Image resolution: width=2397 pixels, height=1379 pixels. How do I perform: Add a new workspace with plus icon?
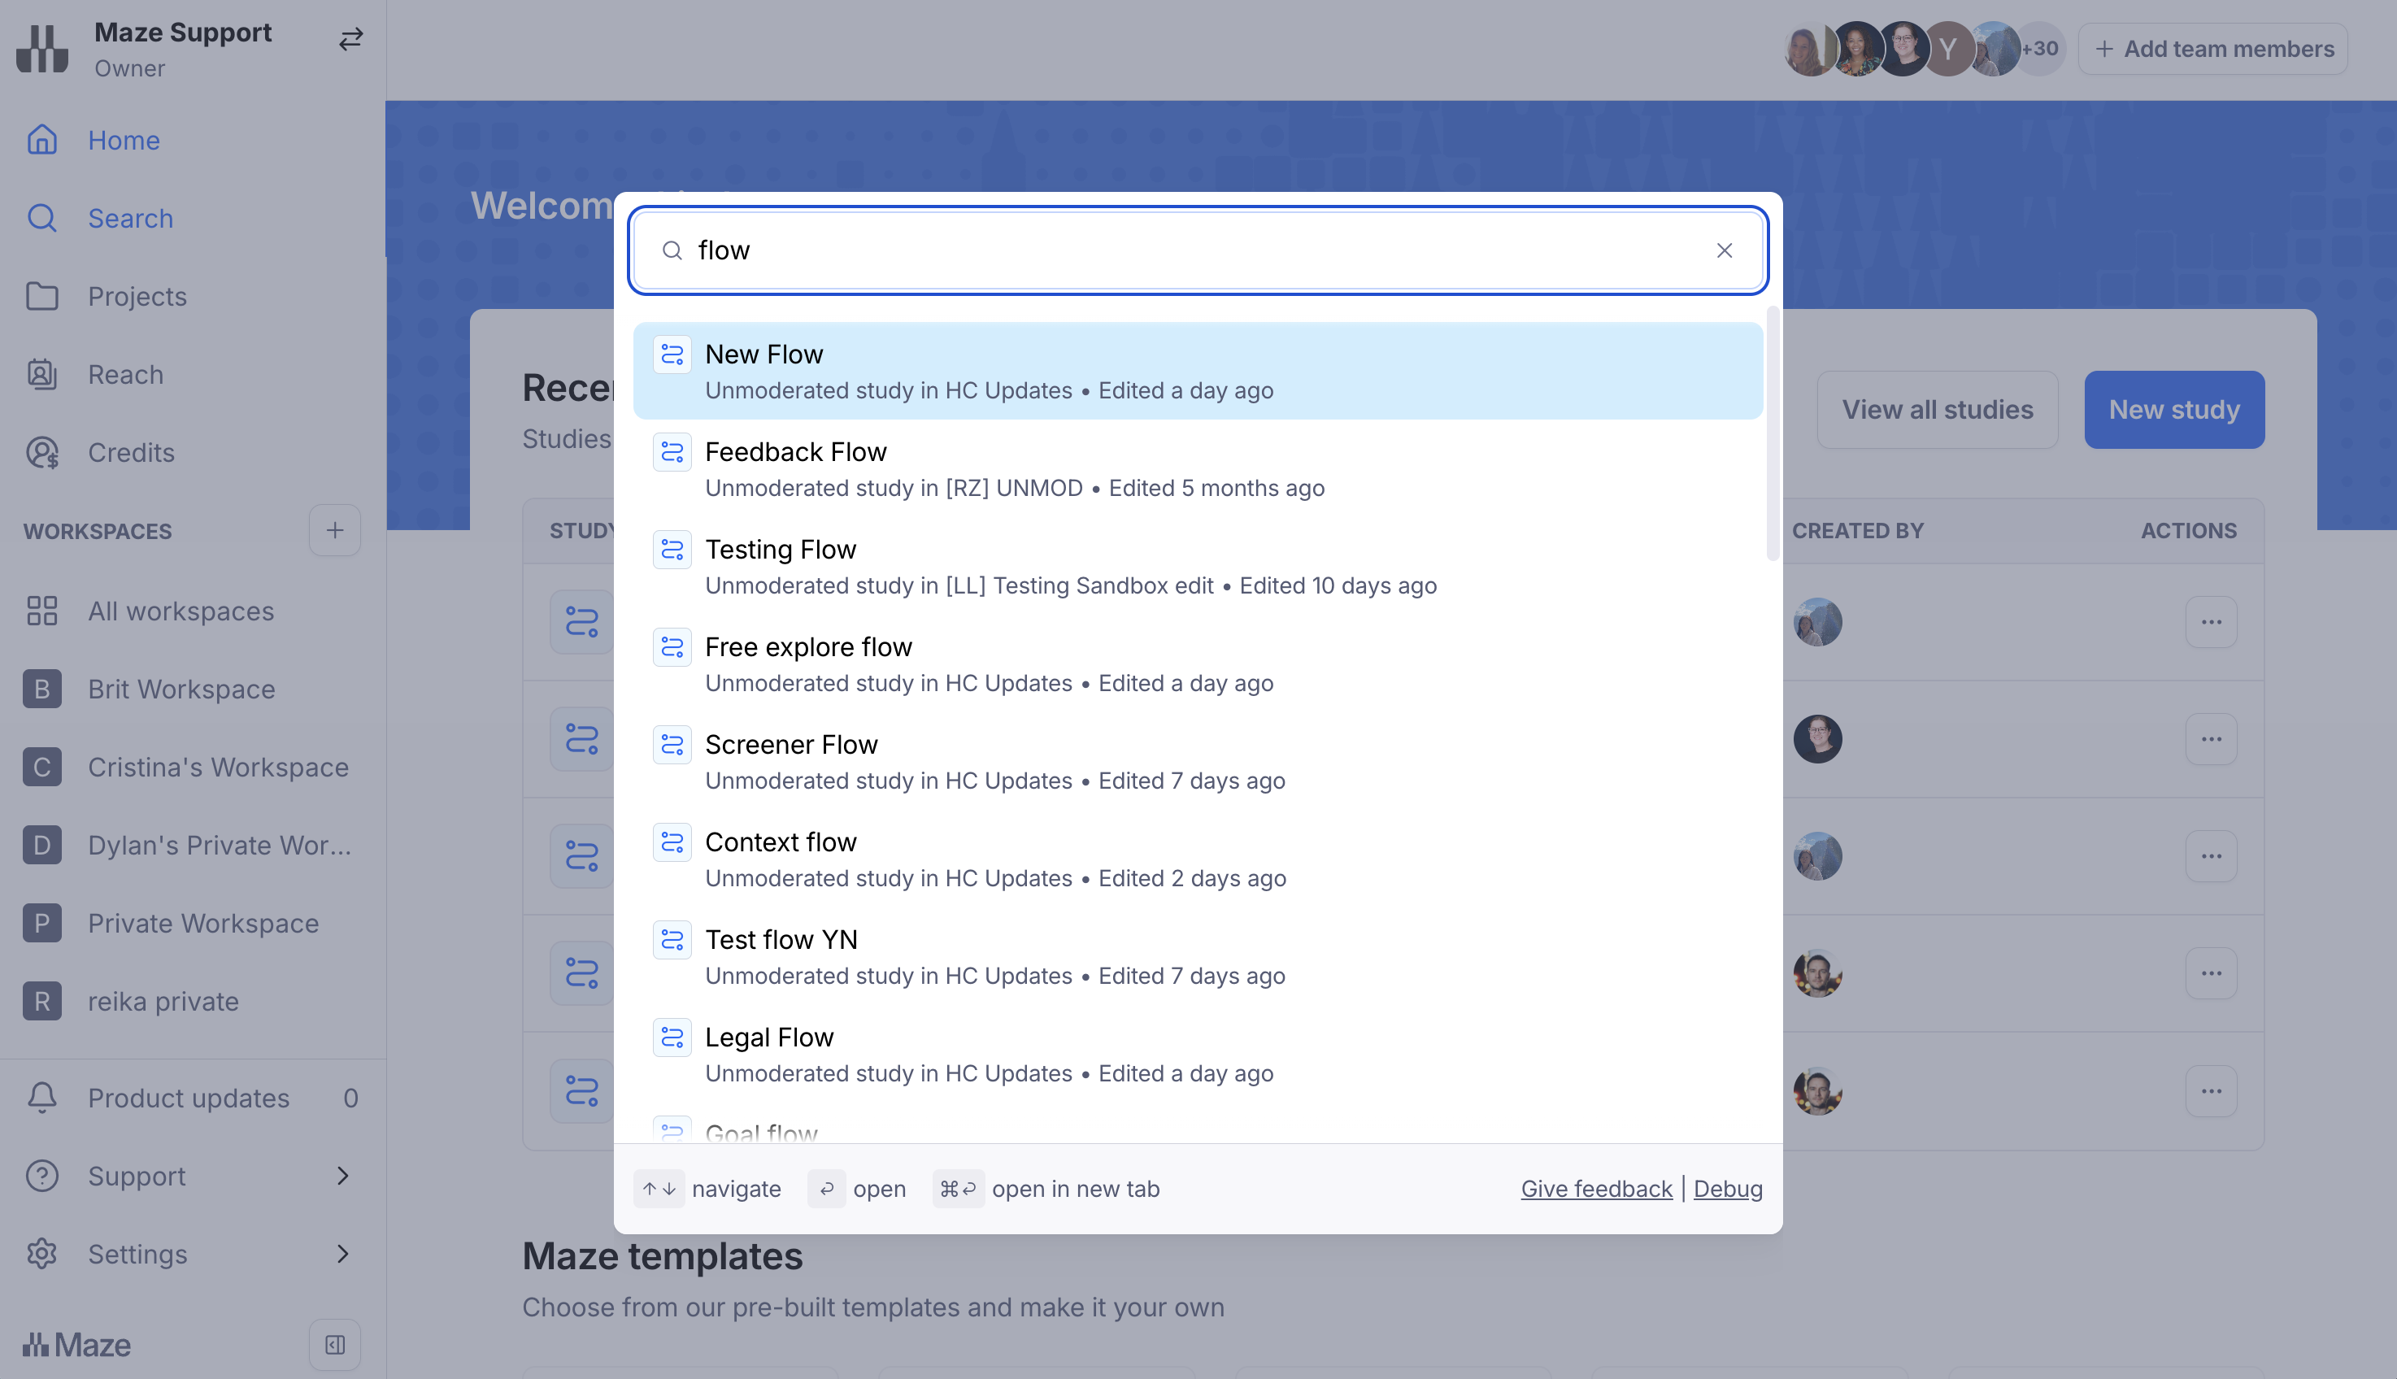point(334,530)
